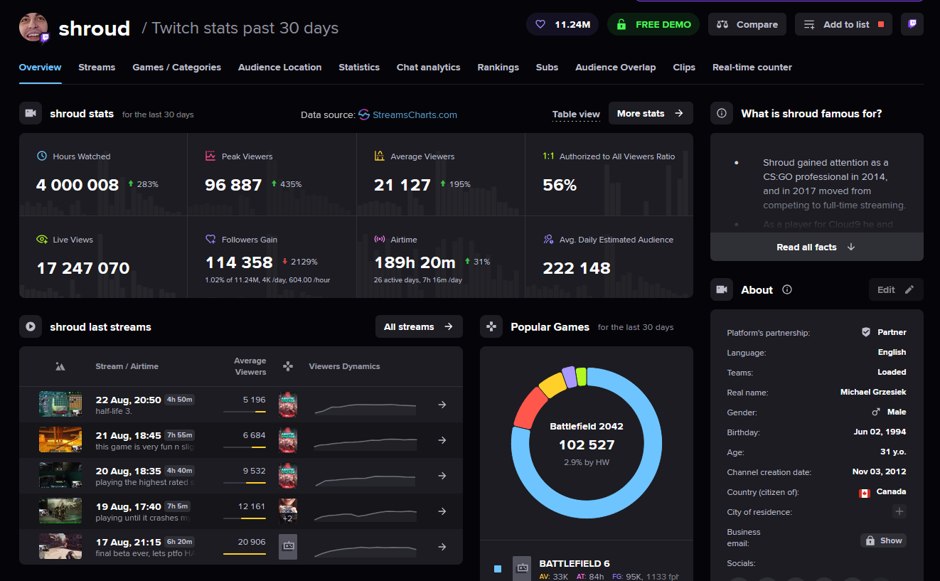Open the Add to list dropdown
This screenshot has width=940, height=581.
tap(843, 24)
